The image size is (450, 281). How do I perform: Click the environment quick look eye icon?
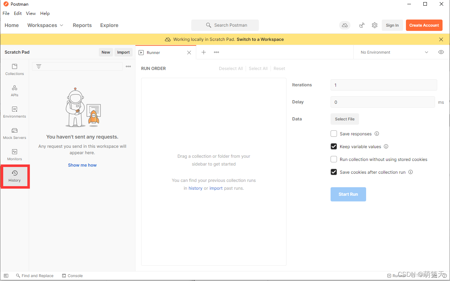(441, 52)
